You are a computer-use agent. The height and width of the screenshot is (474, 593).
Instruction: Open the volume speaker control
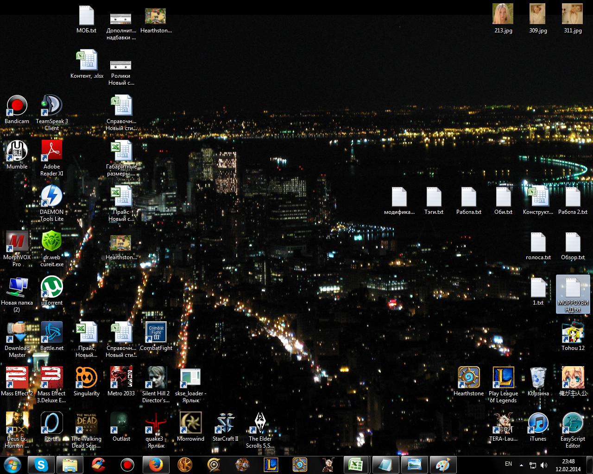544,465
